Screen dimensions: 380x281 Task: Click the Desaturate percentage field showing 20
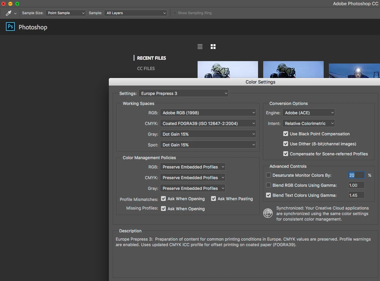tap(356, 175)
